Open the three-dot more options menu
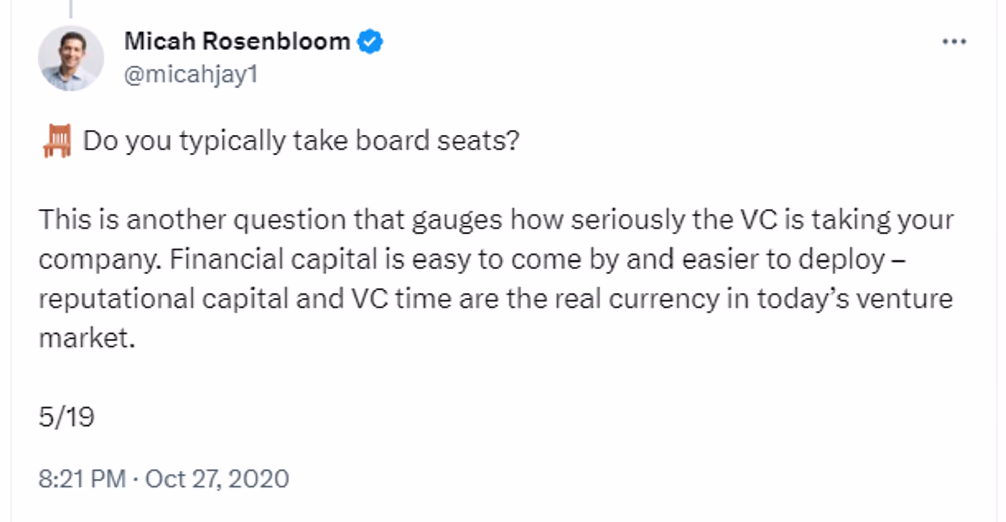The image size is (1006, 522). click(x=954, y=42)
